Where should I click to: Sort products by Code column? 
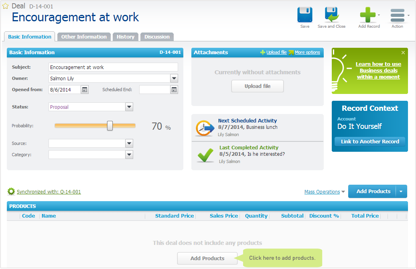tap(28, 216)
